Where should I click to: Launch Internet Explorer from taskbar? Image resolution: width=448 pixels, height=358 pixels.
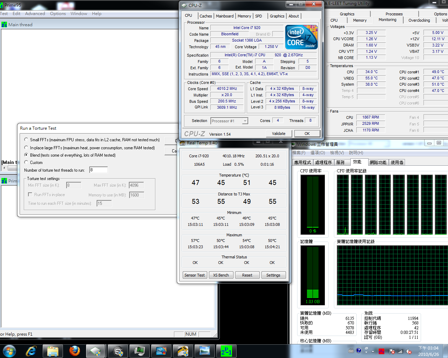31,351
